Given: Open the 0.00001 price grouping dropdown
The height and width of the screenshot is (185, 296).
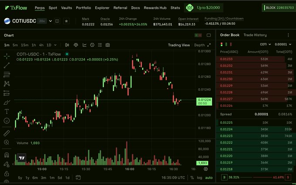Looking at the screenshot, I should click(x=283, y=44).
